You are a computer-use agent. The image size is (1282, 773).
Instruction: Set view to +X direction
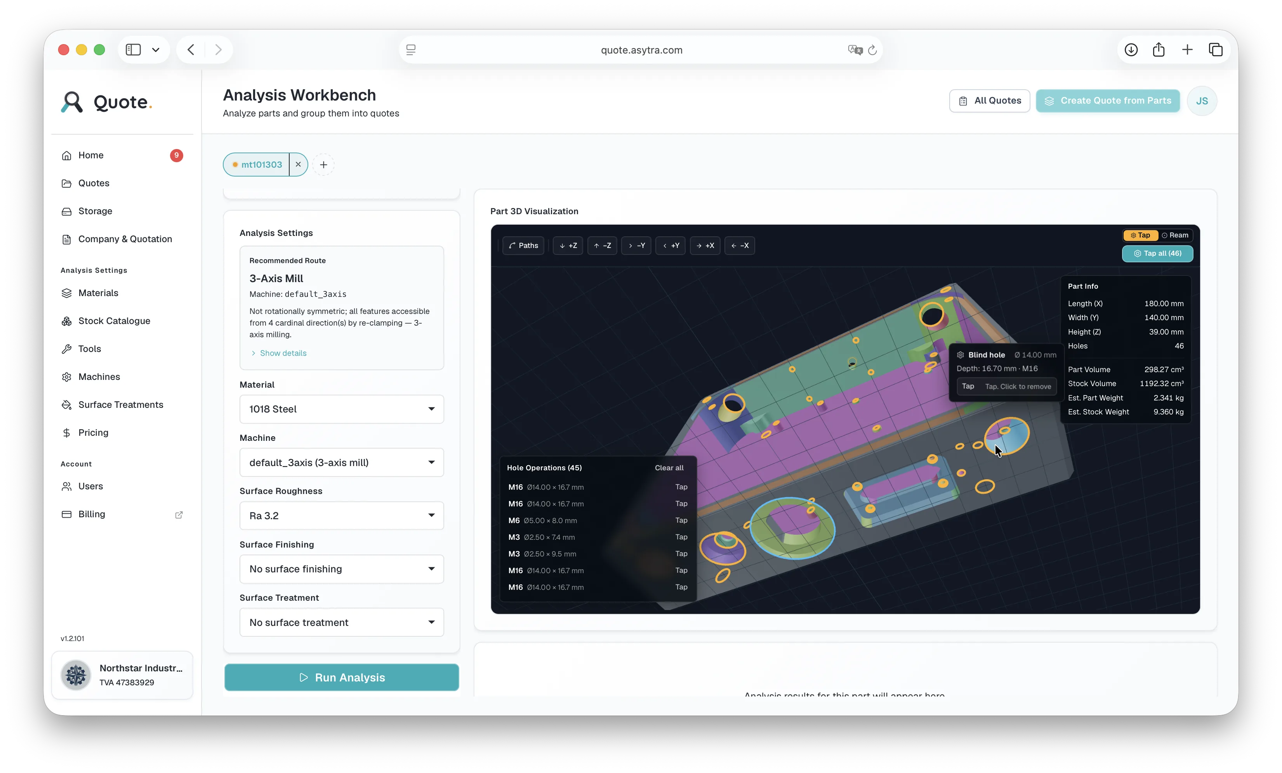point(705,246)
